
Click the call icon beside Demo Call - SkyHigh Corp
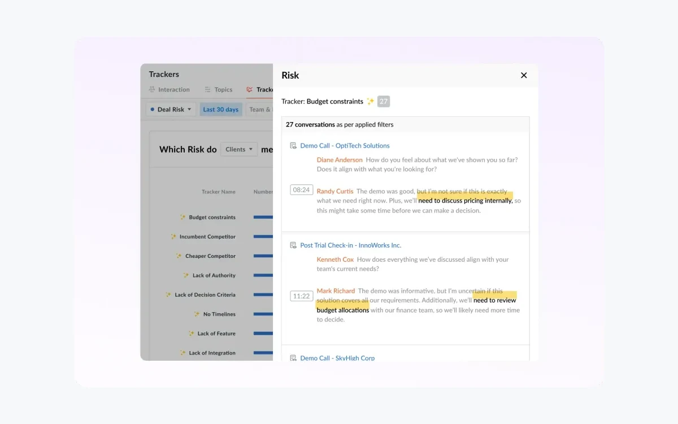(x=293, y=358)
